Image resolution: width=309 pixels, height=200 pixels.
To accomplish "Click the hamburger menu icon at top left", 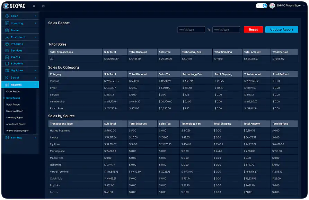I will coord(34,6).
